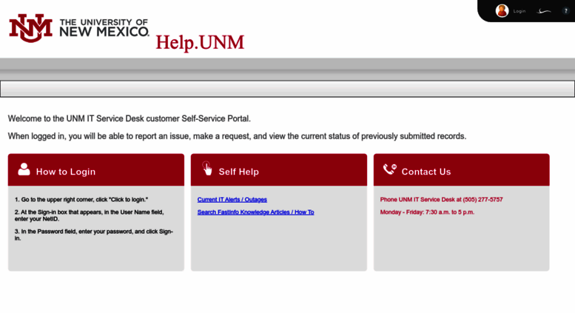Click login step 1 instruction text
Image resolution: width=575 pixels, height=313 pixels.
pos(81,200)
